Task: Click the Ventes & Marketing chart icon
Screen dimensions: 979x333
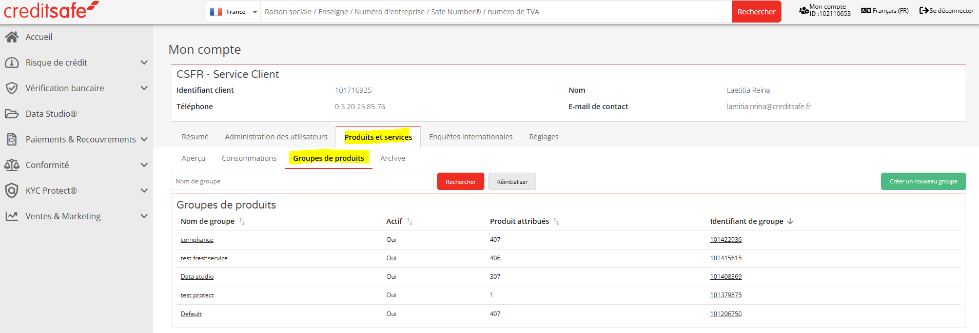Action: 12,216
